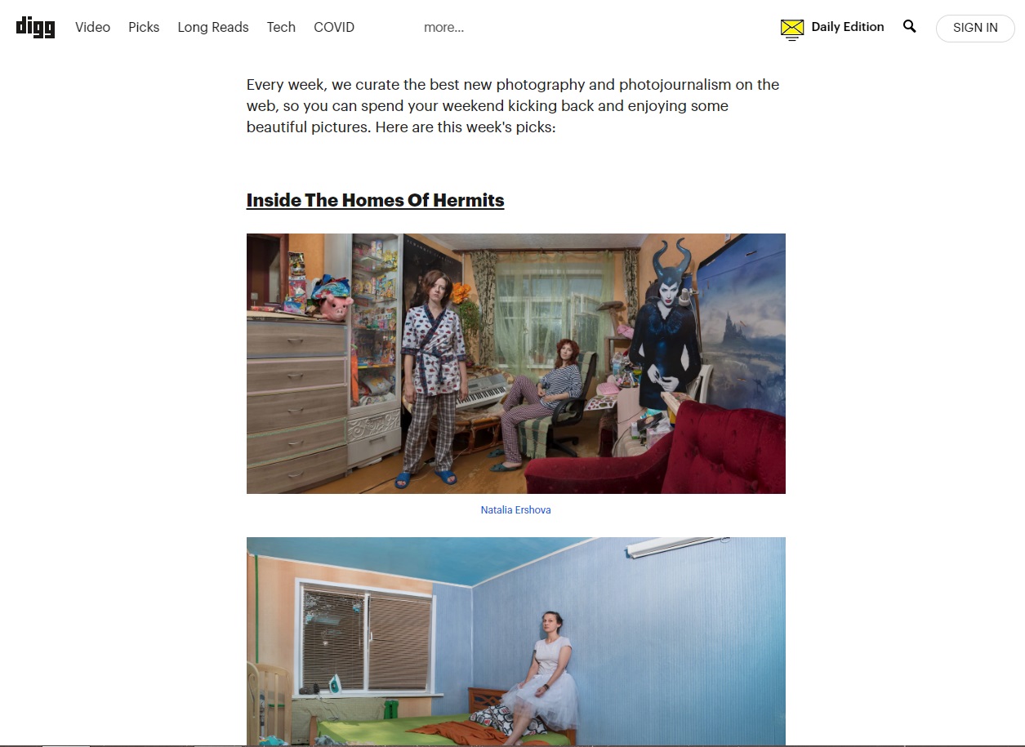The width and height of the screenshot is (1025, 747).
Task: Click the Natalia Ershova credit link
Action: pyautogui.click(x=515, y=509)
